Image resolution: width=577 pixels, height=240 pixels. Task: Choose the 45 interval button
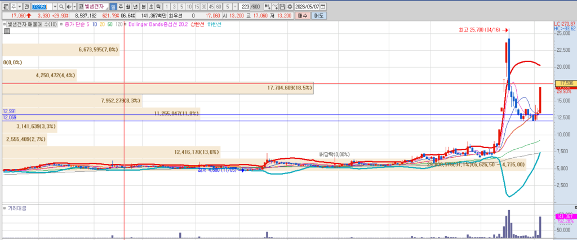pos(211,7)
